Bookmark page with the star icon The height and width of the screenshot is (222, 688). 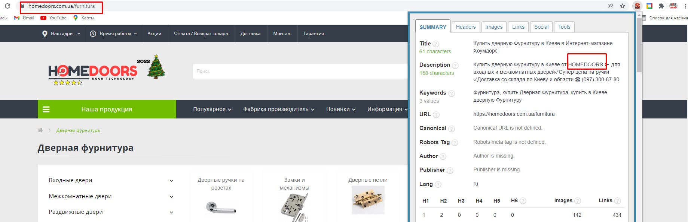(x=623, y=6)
